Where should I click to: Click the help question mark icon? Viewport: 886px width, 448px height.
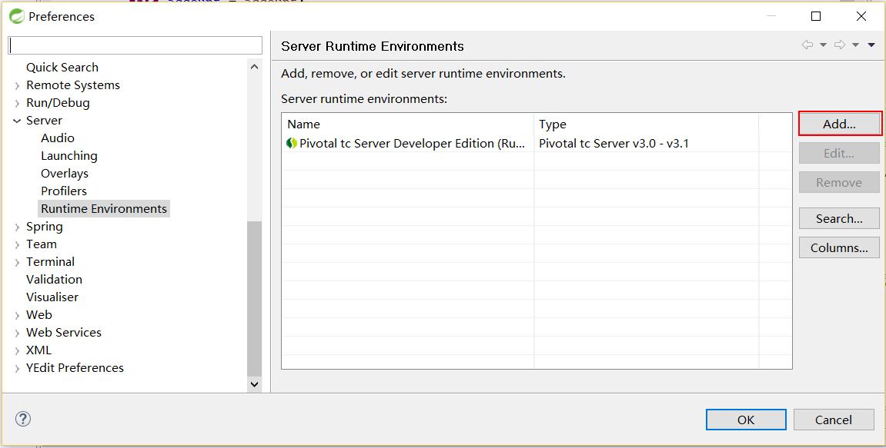tap(23, 419)
